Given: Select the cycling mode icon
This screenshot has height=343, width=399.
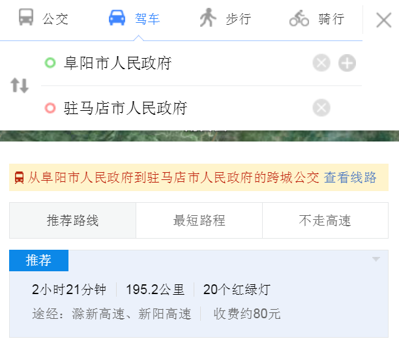Looking at the screenshot, I should pos(299,18).
